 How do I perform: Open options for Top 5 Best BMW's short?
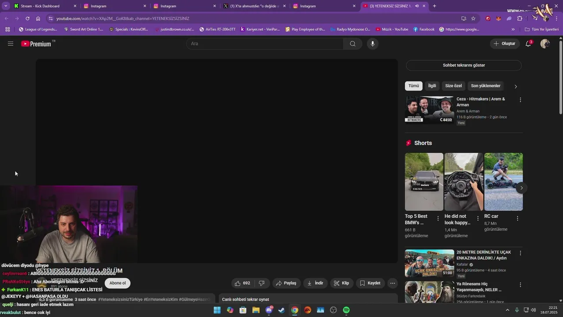[x=438, y=218]
